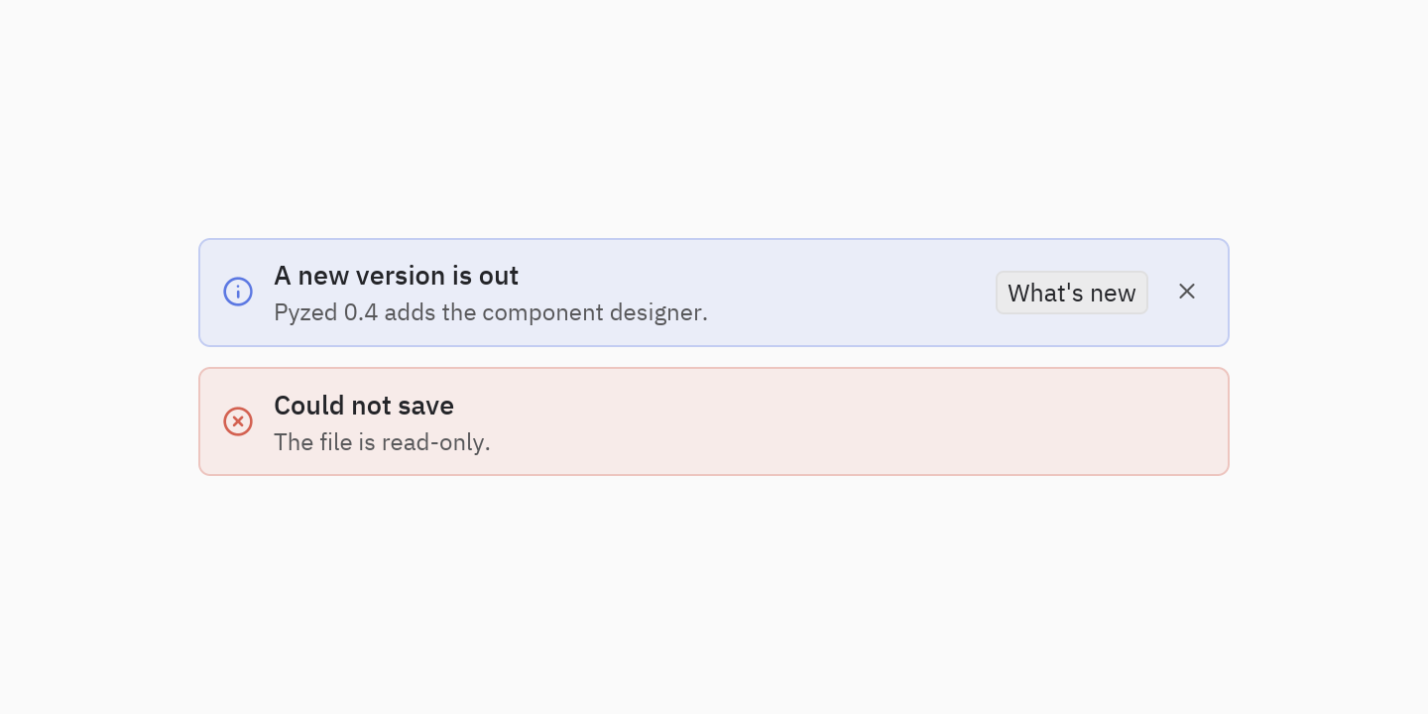Click the info icon beside the version notice
The image size is (1428, 714).
[x=238, y=292]
